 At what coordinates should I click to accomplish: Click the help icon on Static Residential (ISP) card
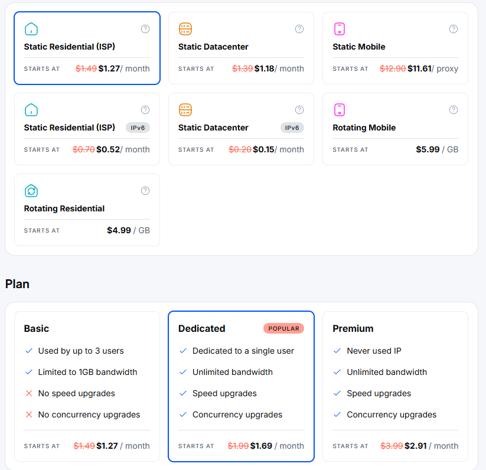pyautogui.click(x=145, y=29)
